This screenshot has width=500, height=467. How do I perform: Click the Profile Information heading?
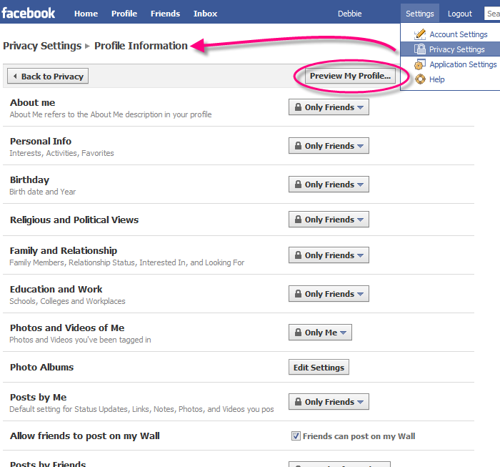point(141,46)
